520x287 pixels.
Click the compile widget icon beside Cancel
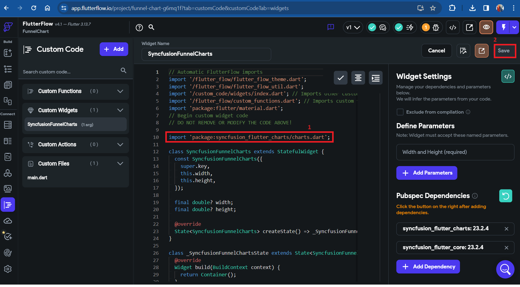[463, 51]
